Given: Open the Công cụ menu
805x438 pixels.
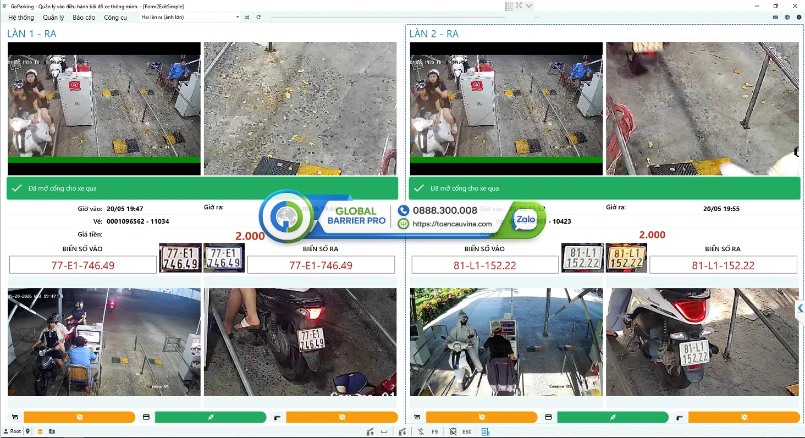Looking at the screenshot, I should (x=115, y=18).
